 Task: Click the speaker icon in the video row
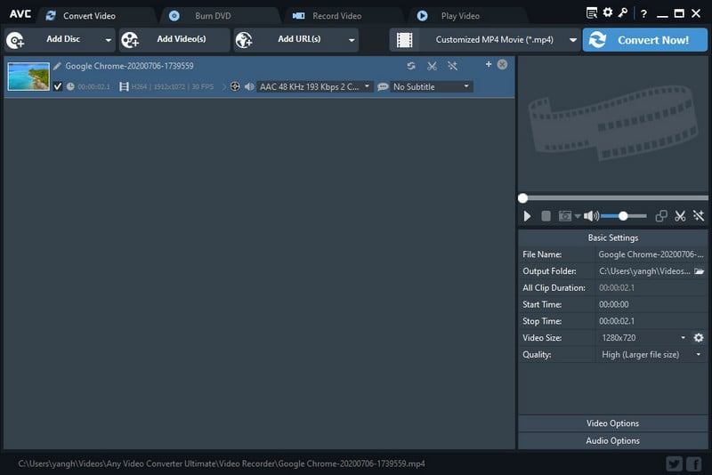pos(249,86)
